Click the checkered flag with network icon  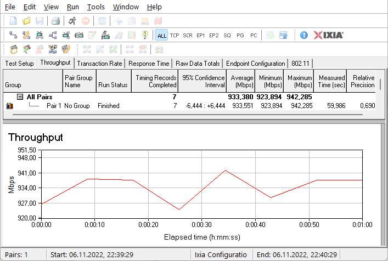53,50
